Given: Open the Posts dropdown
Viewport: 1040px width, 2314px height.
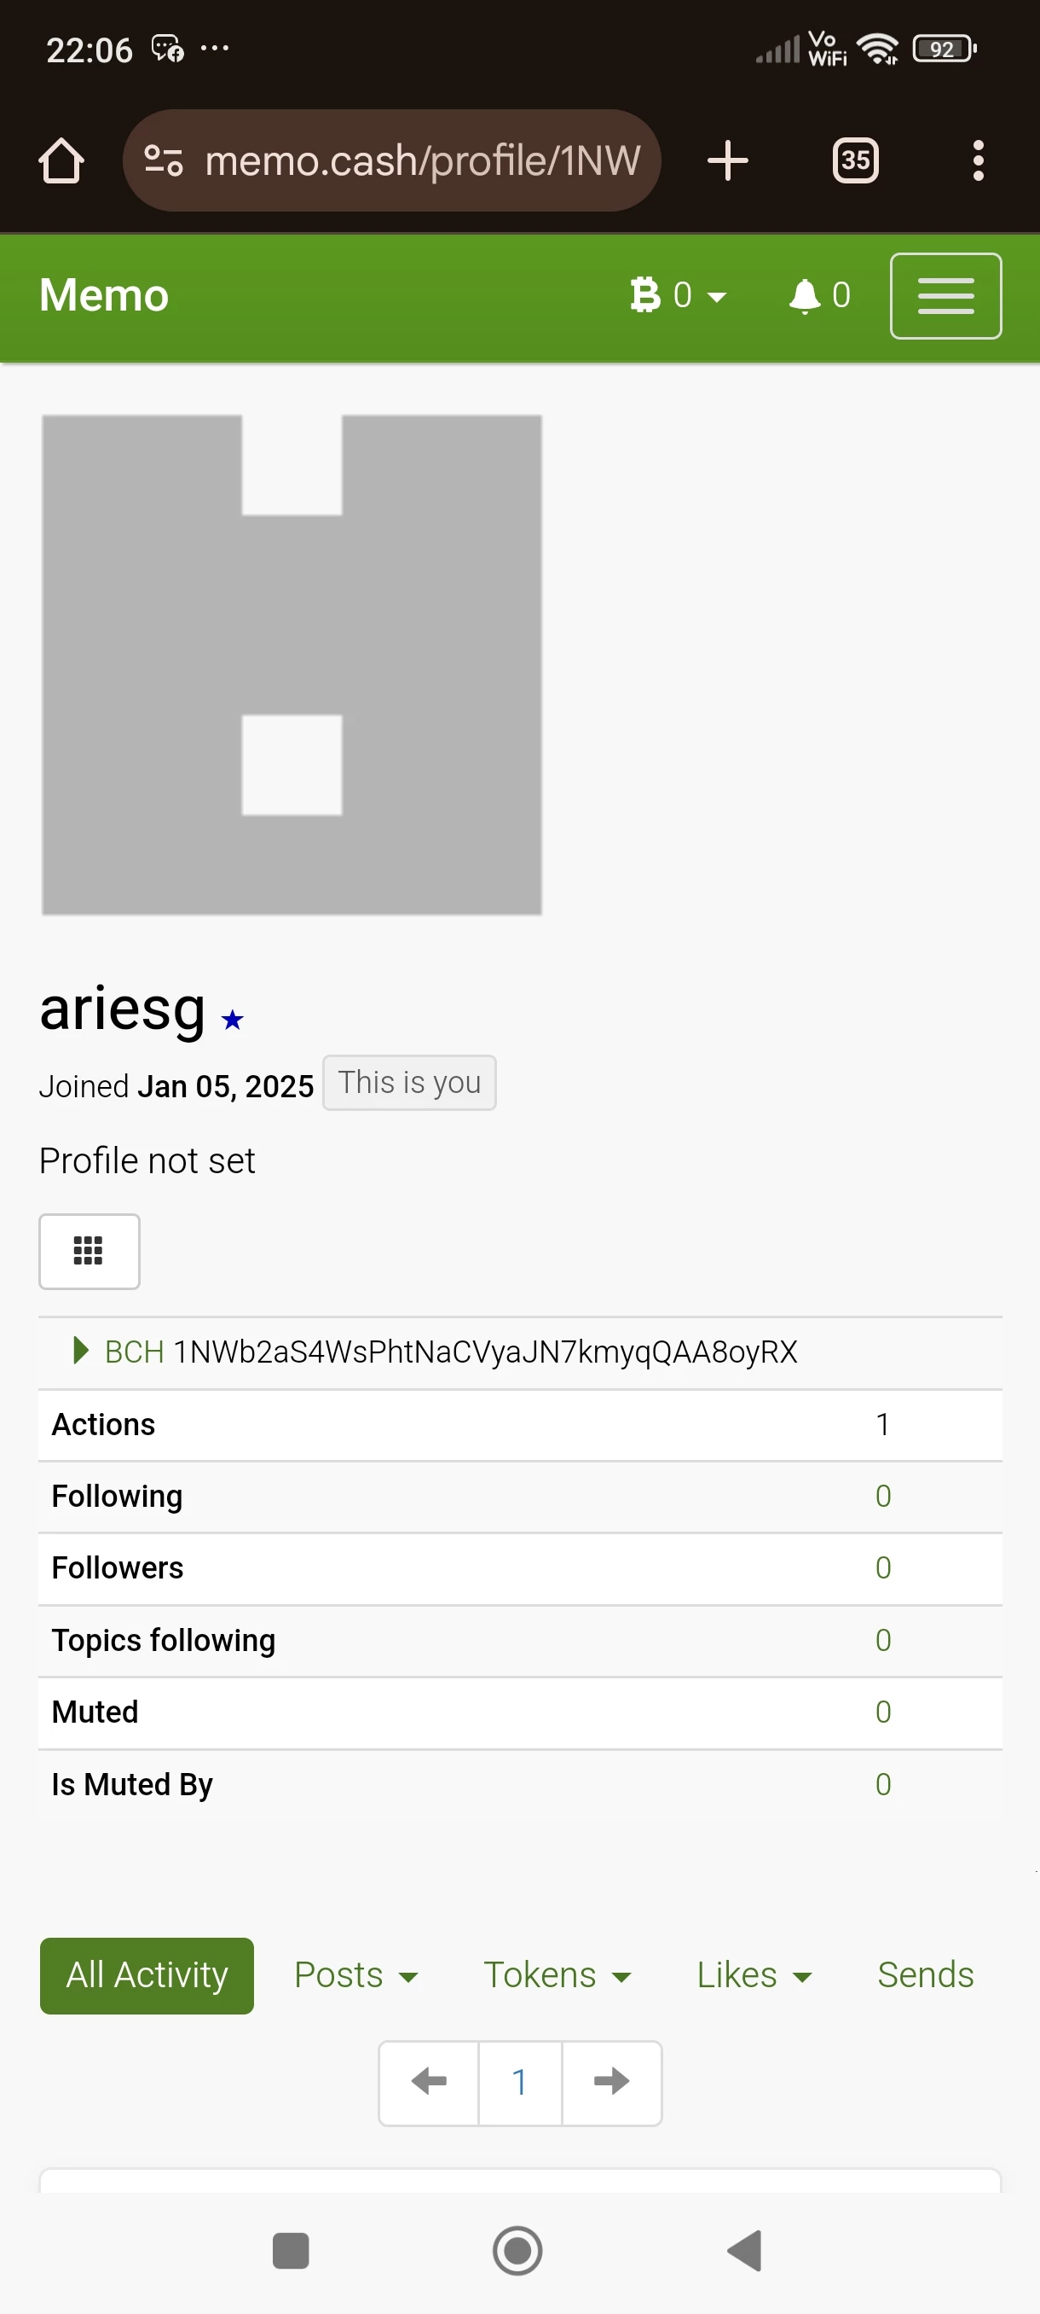Looking at the screenshot, I should coord(356,1975).
